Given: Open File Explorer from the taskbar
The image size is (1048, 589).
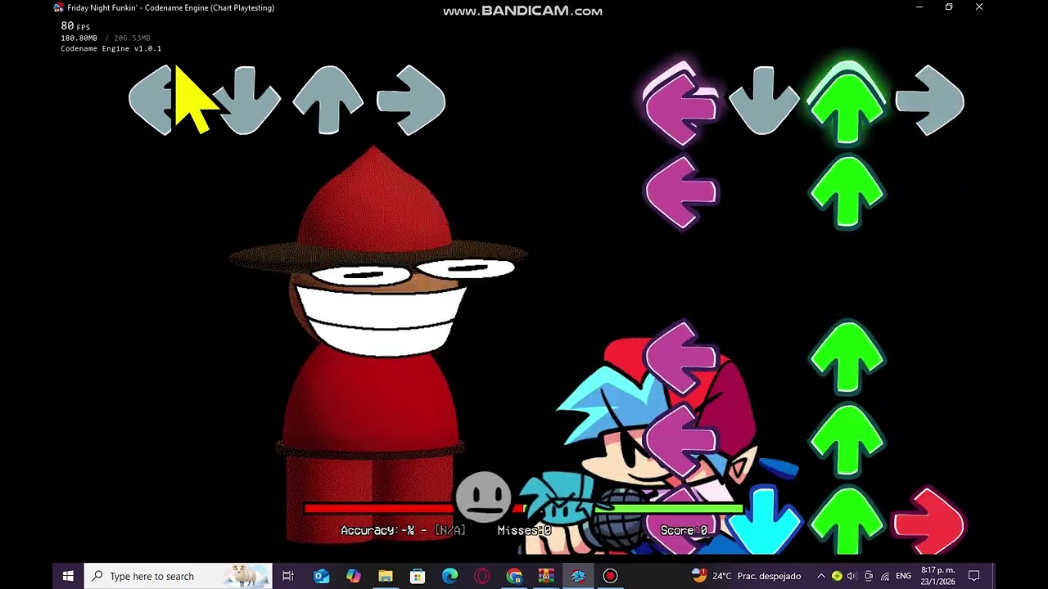Looking at the screenshot, I should pos(386,576).
